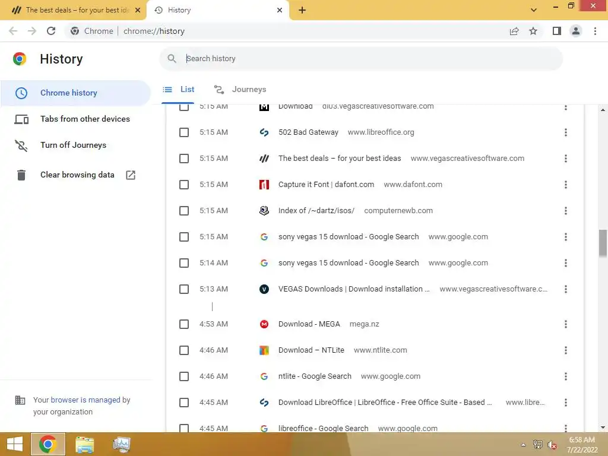Screen dimensions: 608x456
Task: Click the VEGAS Downloads entry favicon
Action: click(x=264, y=289)
